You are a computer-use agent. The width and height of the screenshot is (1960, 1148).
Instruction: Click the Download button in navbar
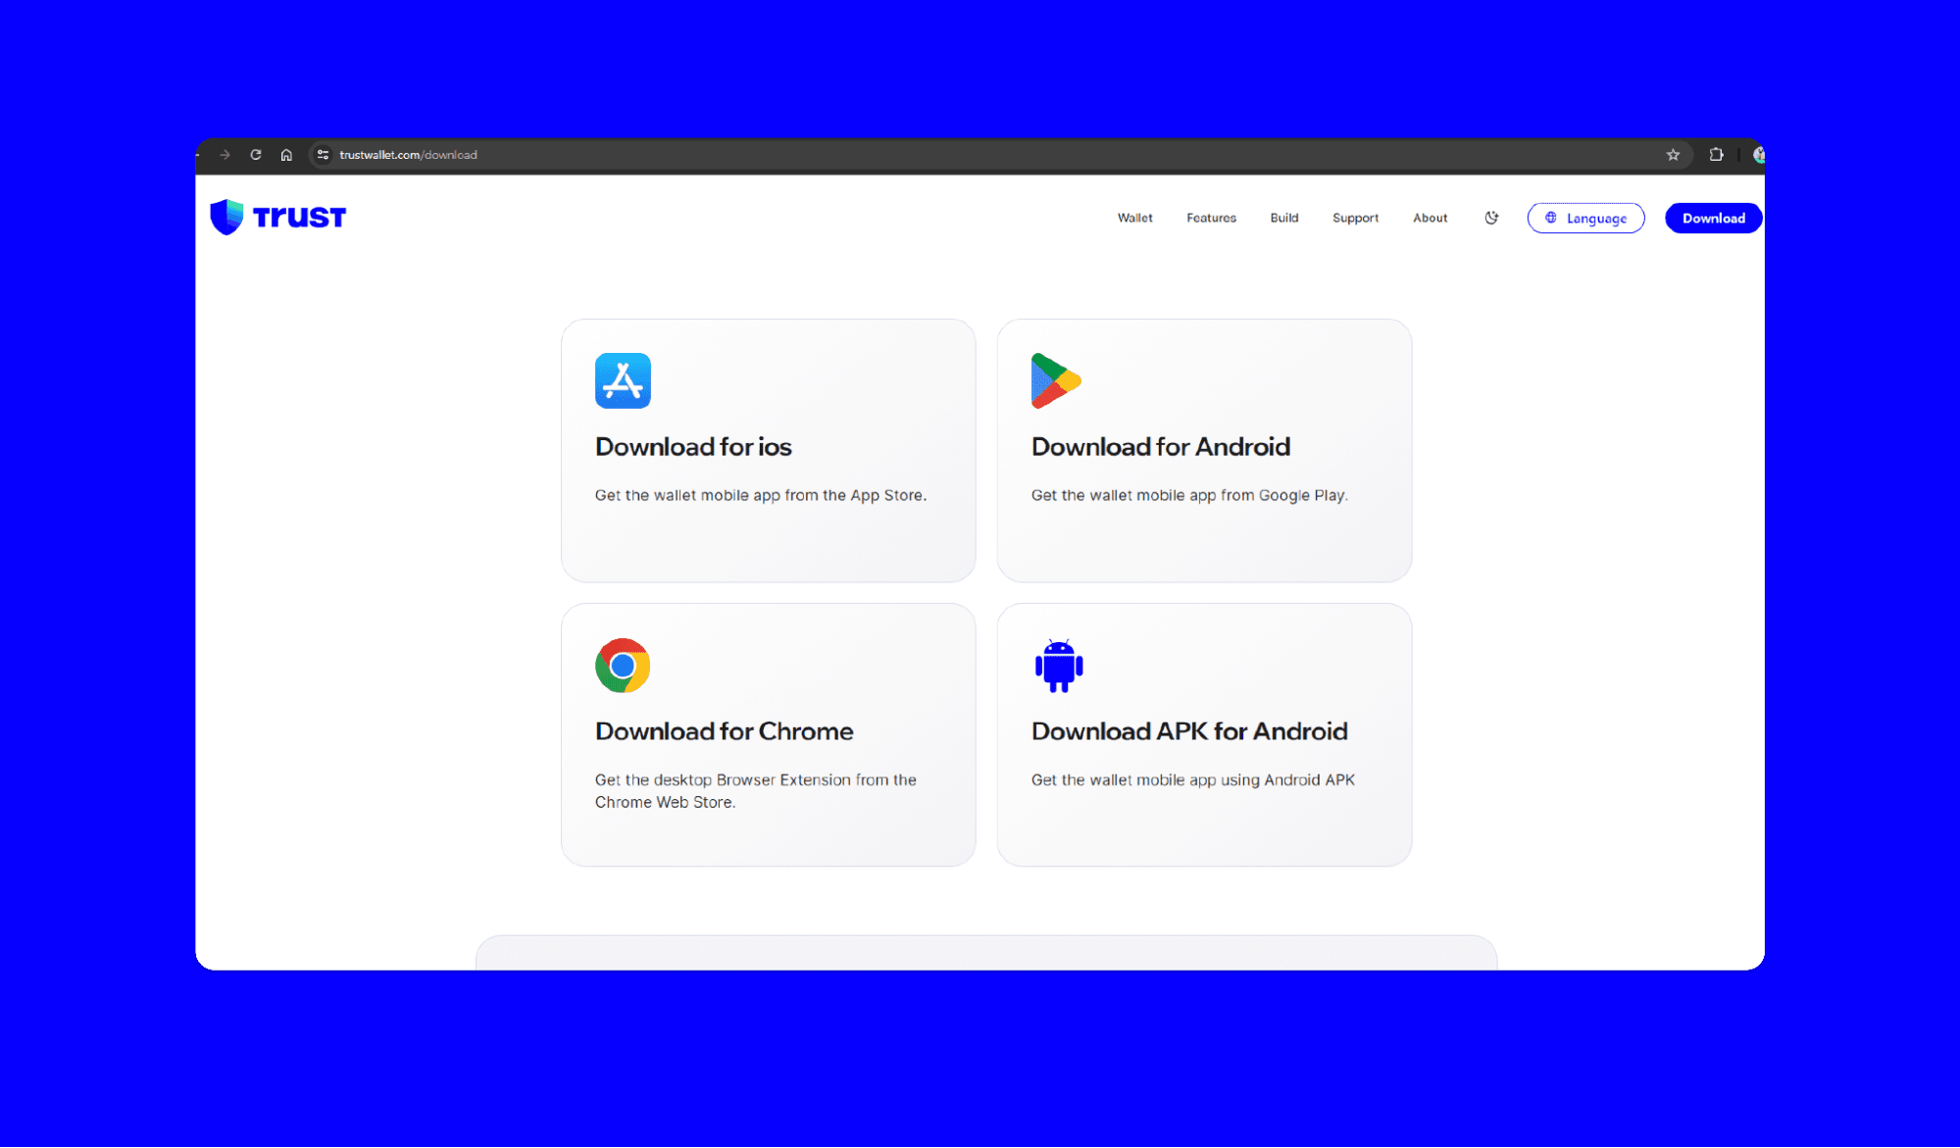click(1713, 218)
